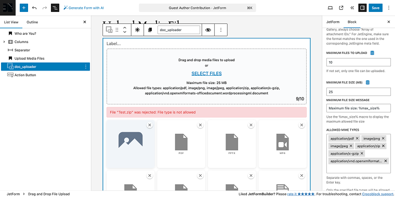Remove the PPTX file thumbnail

(251, 125)
